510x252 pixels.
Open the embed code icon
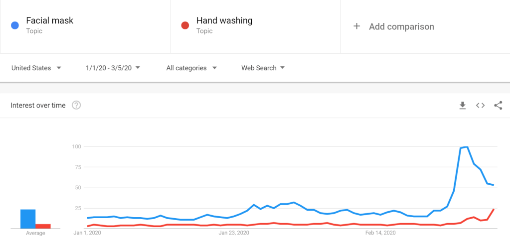point(480,105)
